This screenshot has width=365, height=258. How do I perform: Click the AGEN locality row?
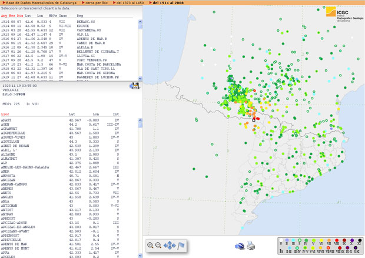click(x=60, y=125)
